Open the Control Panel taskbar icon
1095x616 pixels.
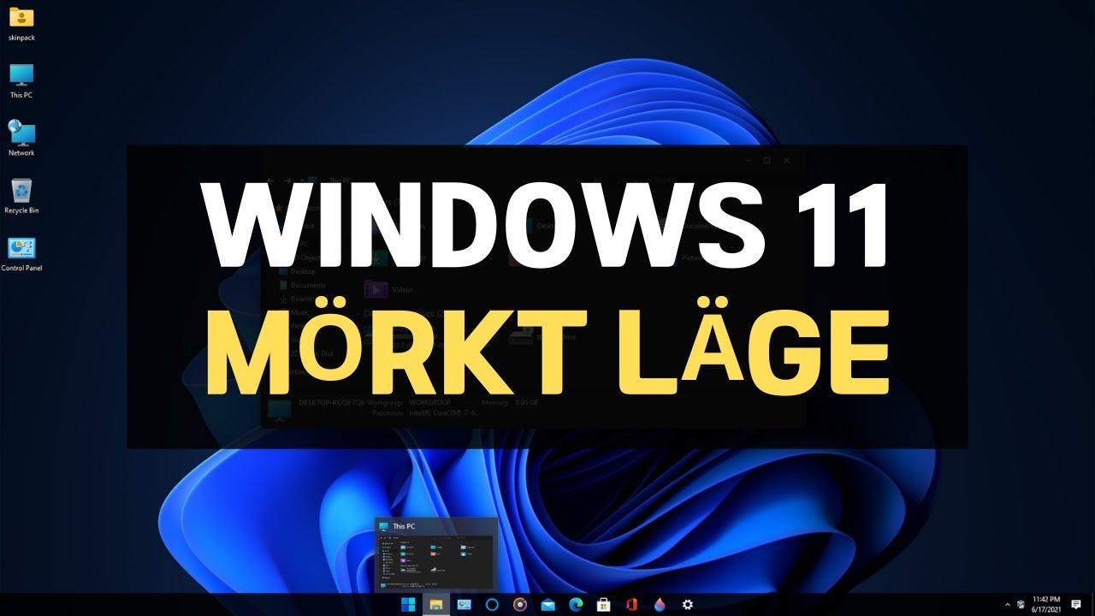pos(464,605)
